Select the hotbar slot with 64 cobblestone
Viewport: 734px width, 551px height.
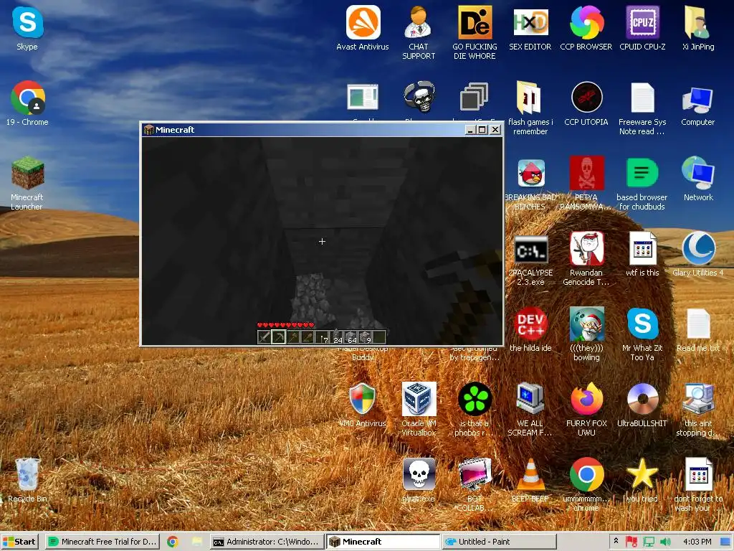(351, 337)
